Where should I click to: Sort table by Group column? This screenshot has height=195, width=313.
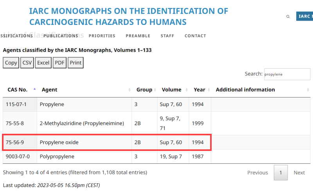coord(155,90)
